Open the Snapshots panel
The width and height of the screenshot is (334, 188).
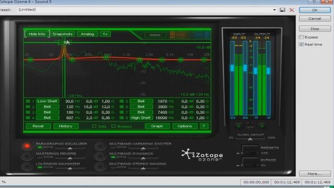tap(63, 34)
